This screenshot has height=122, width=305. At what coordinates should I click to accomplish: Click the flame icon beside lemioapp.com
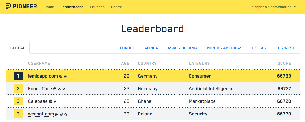[x=65, y=76]
